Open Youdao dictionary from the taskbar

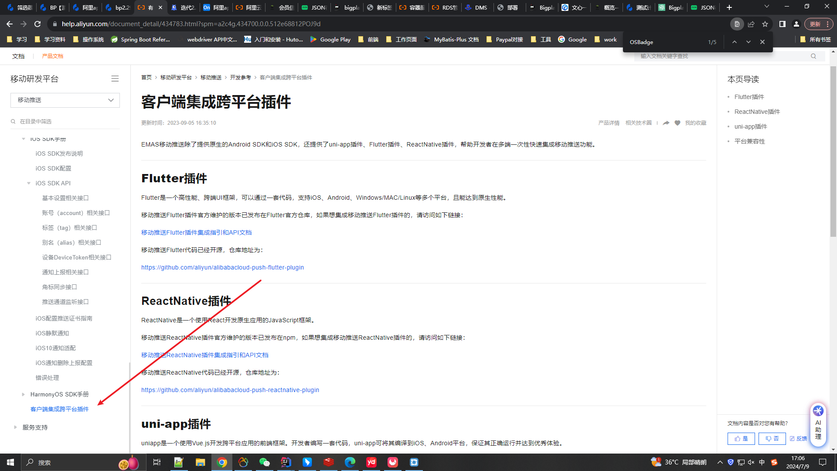(371, 462)
